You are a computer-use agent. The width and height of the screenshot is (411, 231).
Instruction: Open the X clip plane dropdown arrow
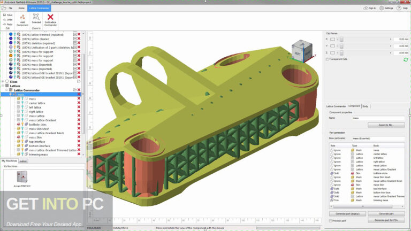pyautogui.click(x=338, y=39)
